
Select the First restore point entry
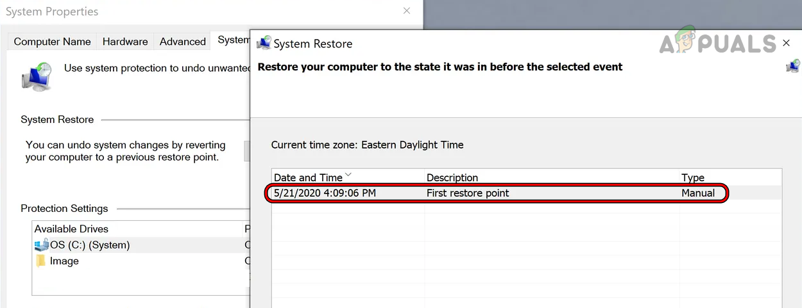click(468, 193)
